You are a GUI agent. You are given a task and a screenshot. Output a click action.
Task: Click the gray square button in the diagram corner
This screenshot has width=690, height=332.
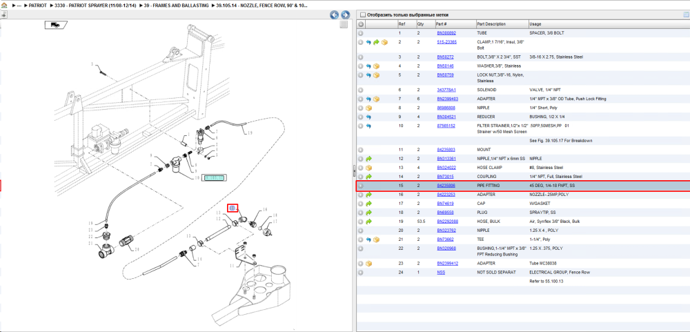[344, 25]
